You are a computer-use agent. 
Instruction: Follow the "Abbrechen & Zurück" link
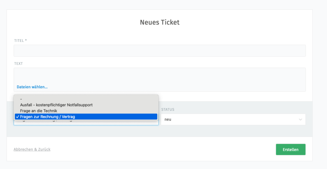tap(32, 149)
